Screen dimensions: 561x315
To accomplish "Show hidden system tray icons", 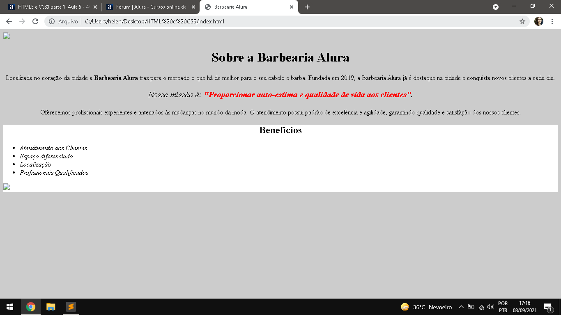I will click(x=461, y=307).
